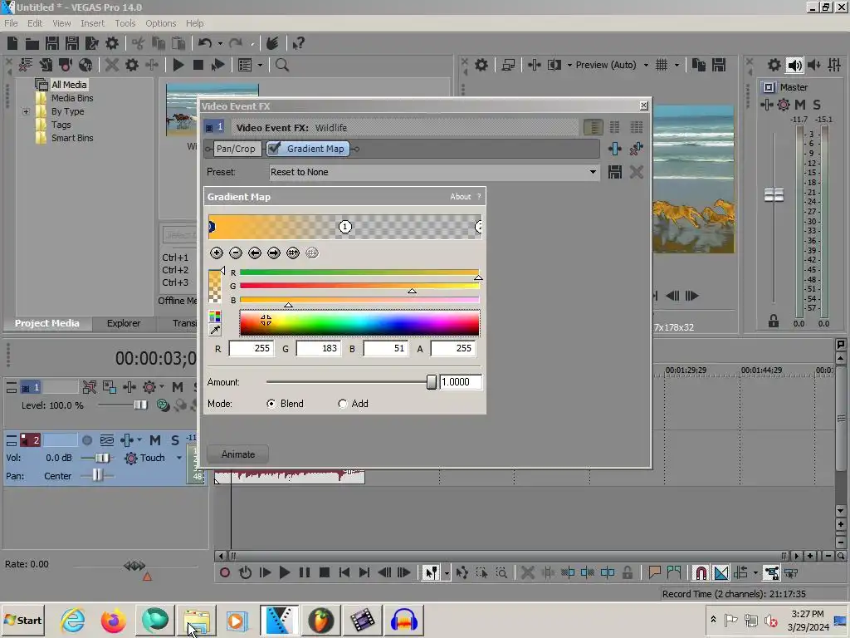Click the Enable Snapping magnet icon
850x638 pixels.
pyautogui.click(x=701, y=572)
